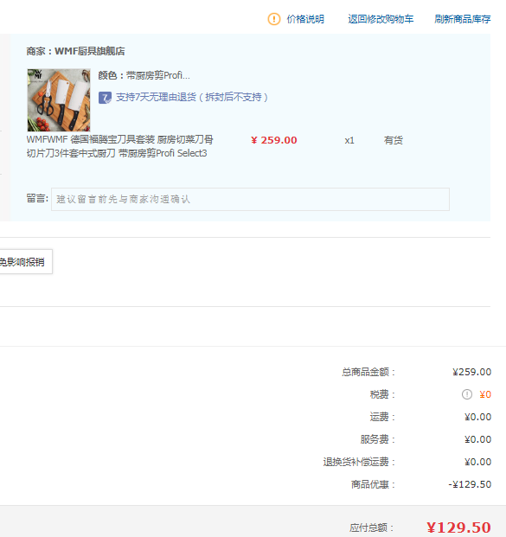Open the WMF 德国福腾宝刀具套装 product title
This screenshot has width=506, height=537.
(120, 146)
